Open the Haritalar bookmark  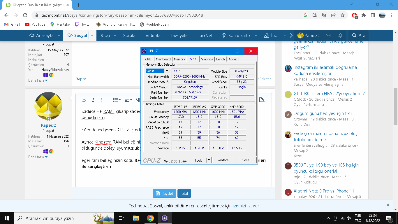tap(60, 24)
